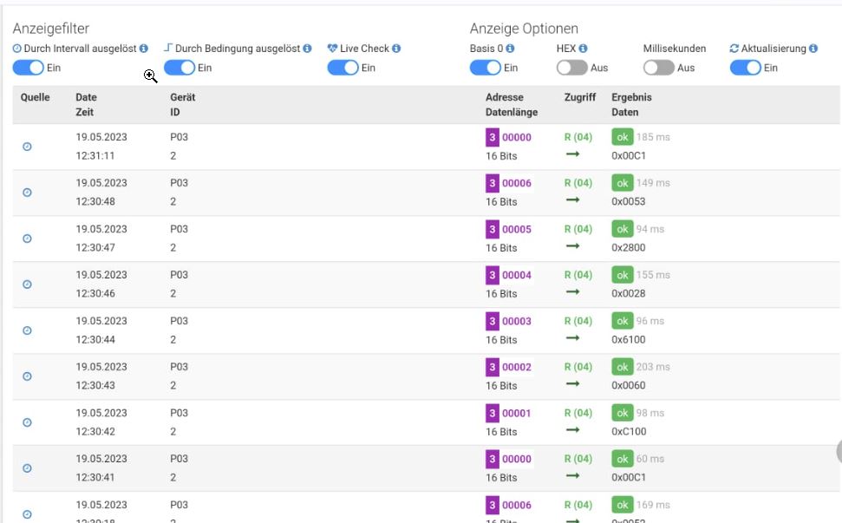Switch off the Basis 0 toggle
842x523 pixels.
[x=486, y=68]
